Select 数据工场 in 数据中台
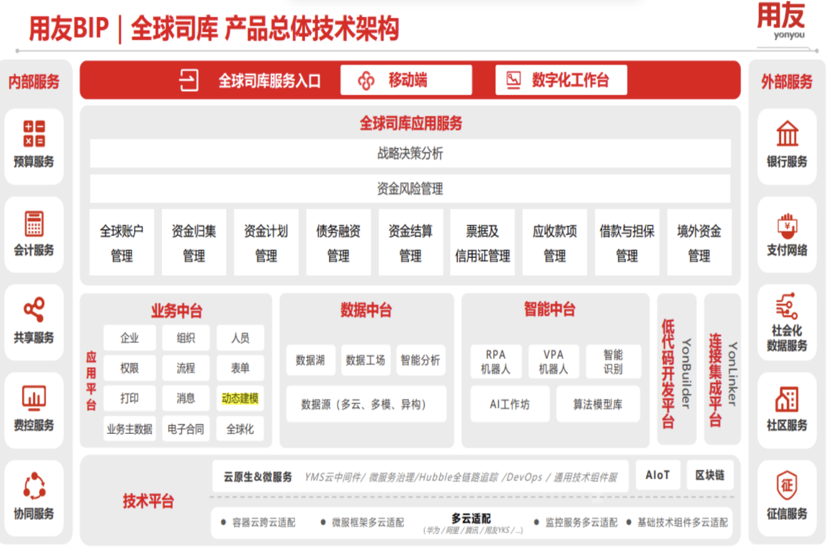The height and width of the screenshot is (560, 831). coord(366,361)
